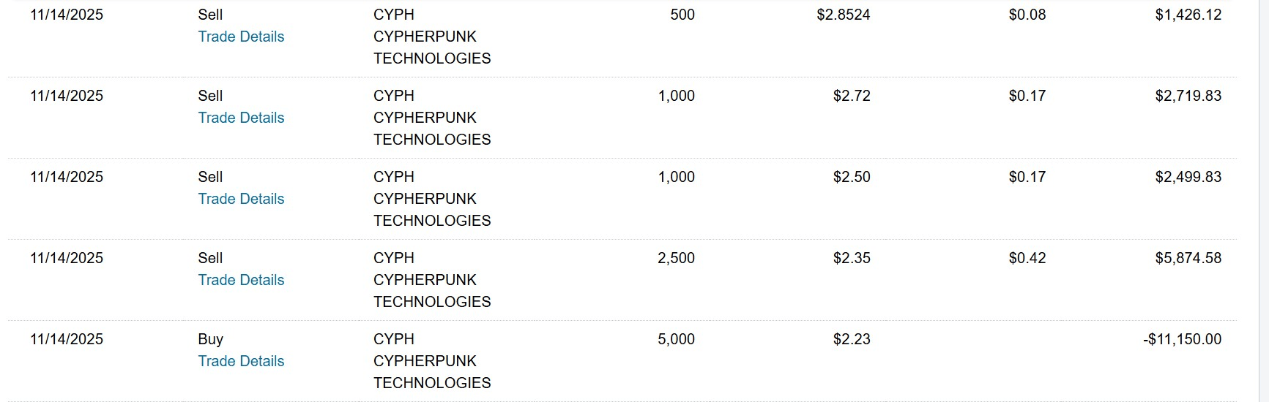Viewport: 1269px width, 402px height.
Task: Select the $5,874.58 amount value
Action: tap(1188, 258)
